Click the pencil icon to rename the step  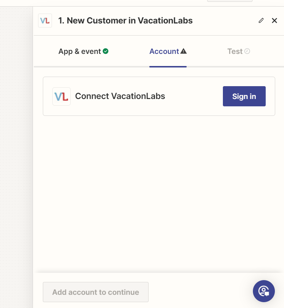(261, 21)
